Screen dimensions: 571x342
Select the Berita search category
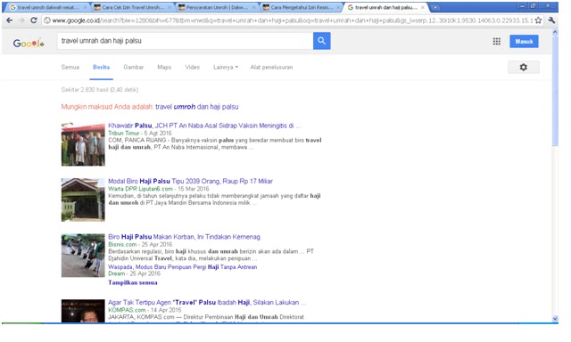point(101,67)
